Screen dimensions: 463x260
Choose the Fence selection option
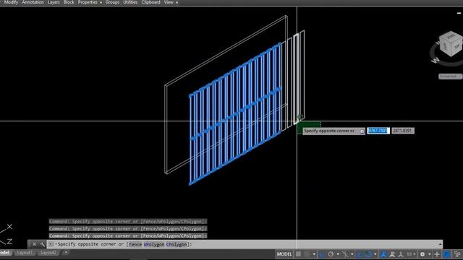pyautogui.click(x=135, y=244)
